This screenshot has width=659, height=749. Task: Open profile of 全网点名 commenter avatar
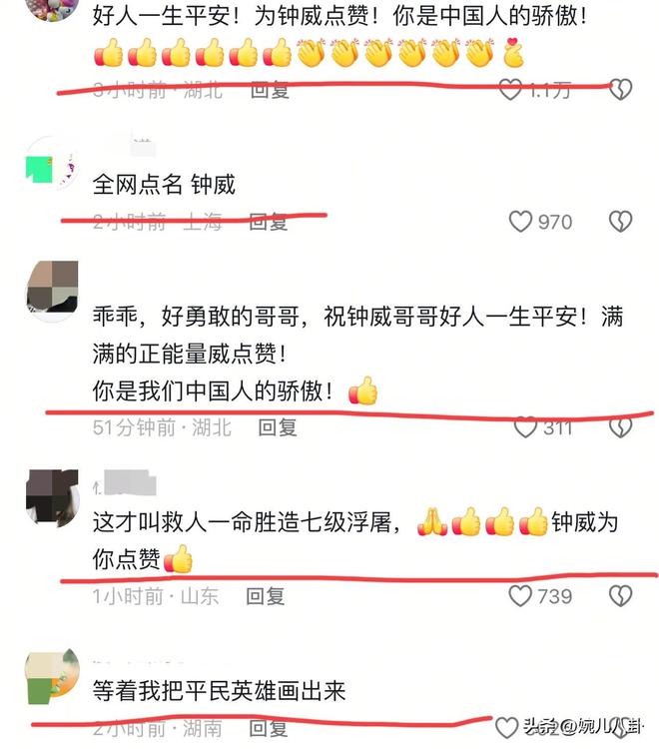(52, 164)
